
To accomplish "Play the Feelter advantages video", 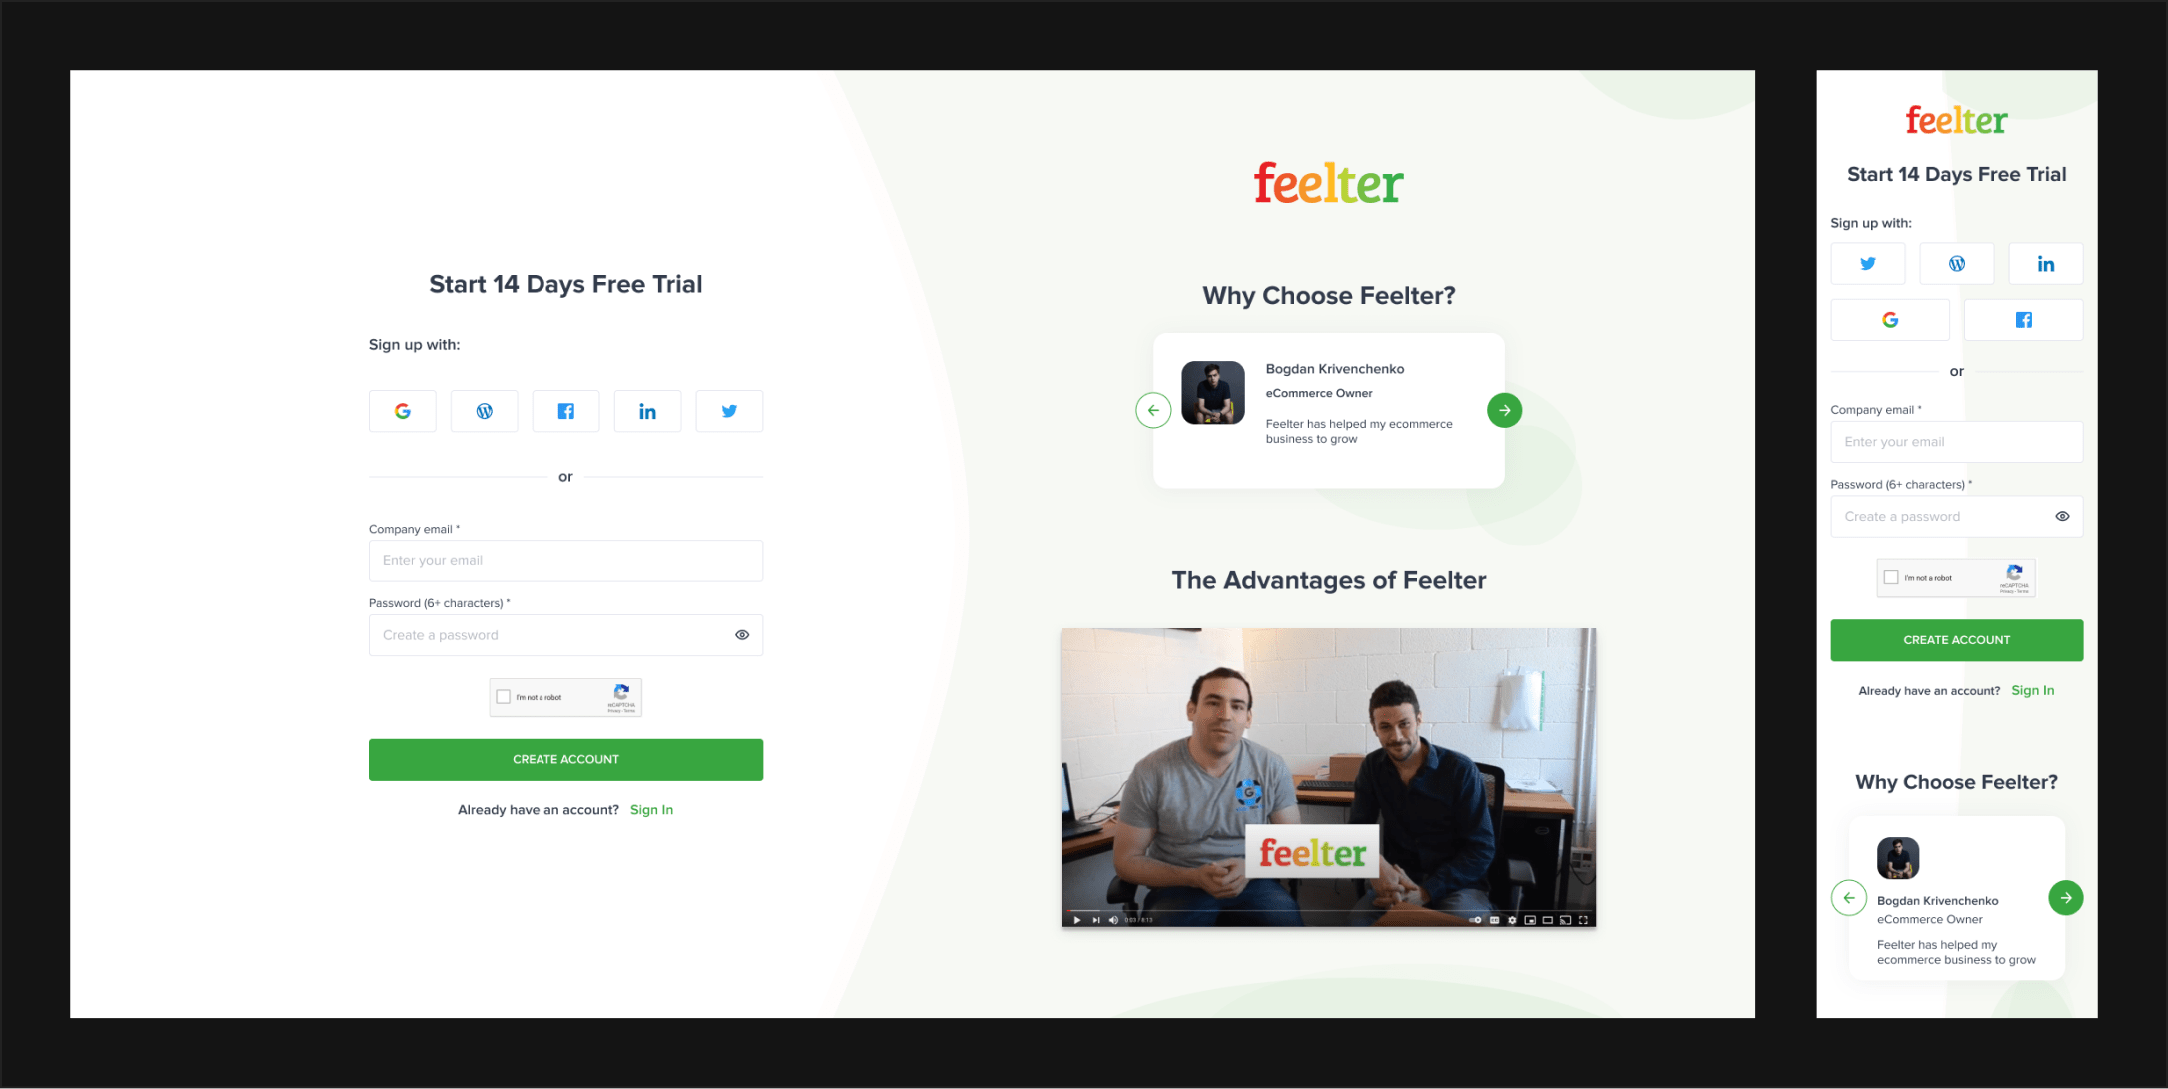I will pyautogui.click(x=1081, y=915).
